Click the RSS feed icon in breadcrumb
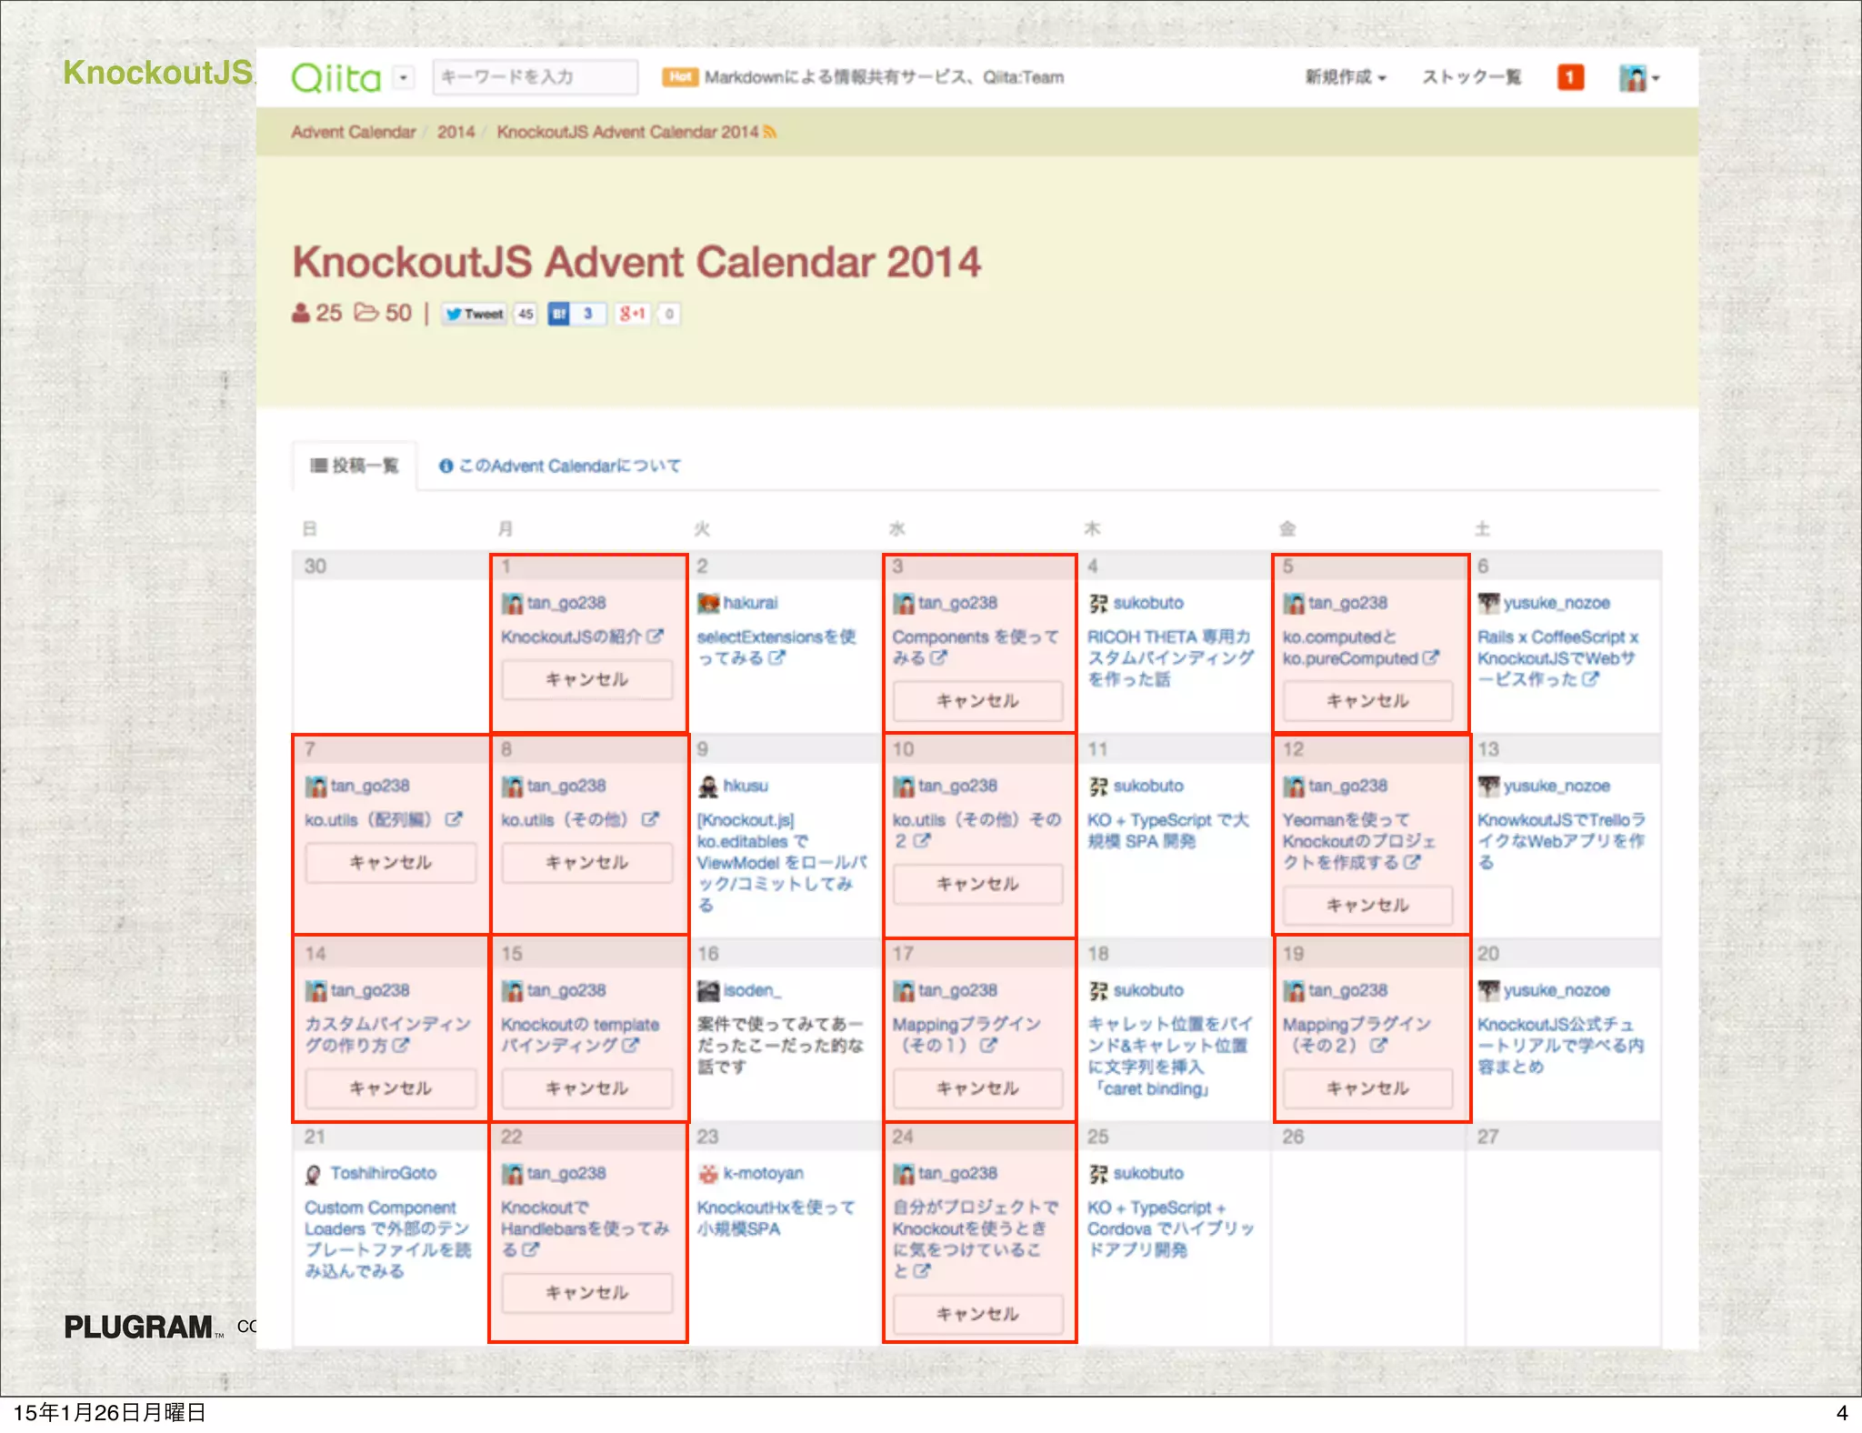Viewport: 1862px width, 1433px height. point(770,133)
